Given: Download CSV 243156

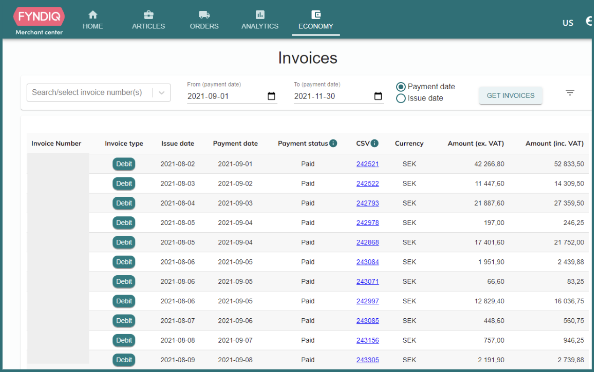Looking at the screenshot, I should 368,341.
